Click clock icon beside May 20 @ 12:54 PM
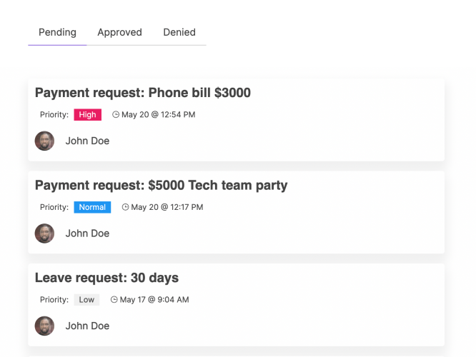Screen dimensions: 476x357 (x=116, y=115)
